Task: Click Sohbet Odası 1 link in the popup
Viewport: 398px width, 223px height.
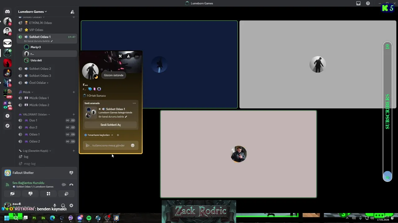Action: pyautogui.click(x=115, y=109)
